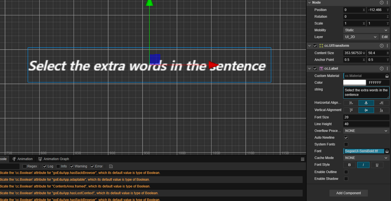391x201 pixels.
Task: Set horizontal alignment to left
Action: [x=351, y=103]
